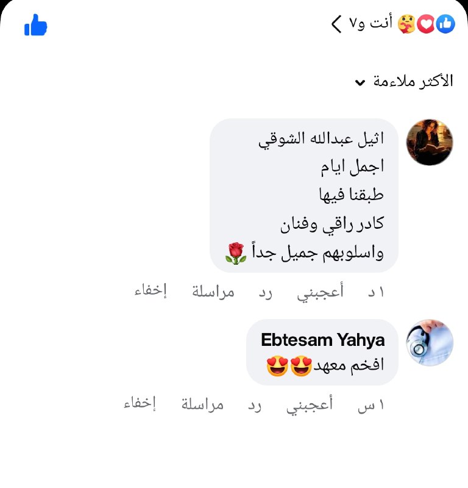468x488 pixels.
Task: Hide Ebtesam Yahya's comment with إخفاء
Action: (x=140, y=403)
